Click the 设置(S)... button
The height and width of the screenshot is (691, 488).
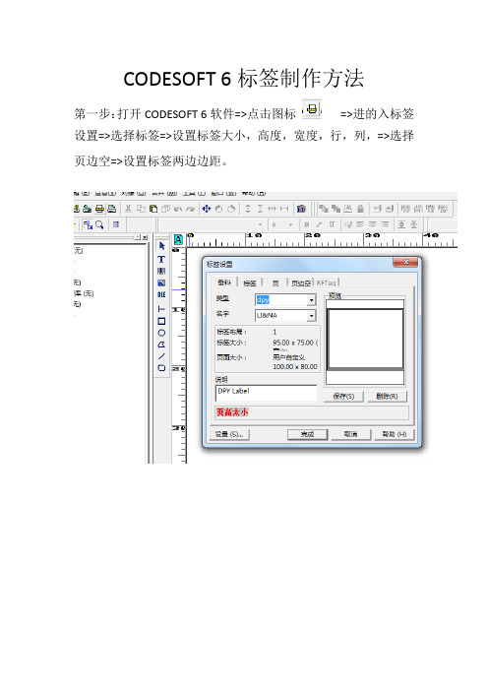click(x=229, y=434)
